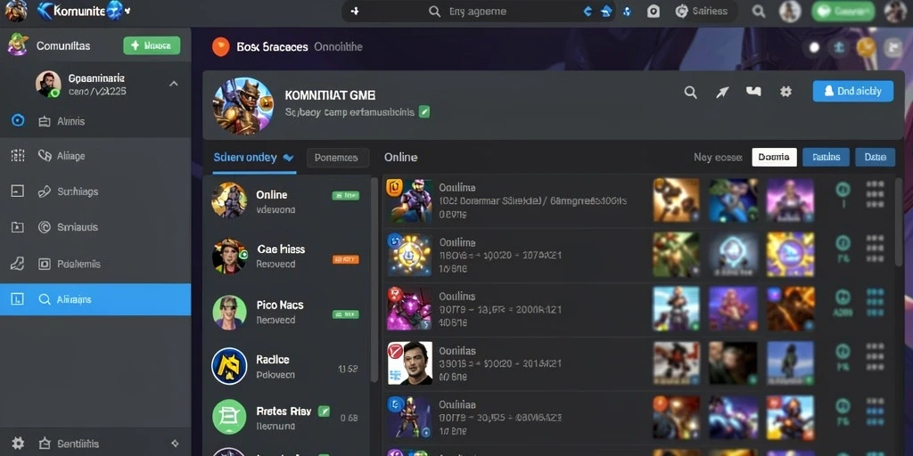913x456 pixels.
Task: Open the Pico Nacs avatar in list
Action: pyautogui.click(x=229, y=313)
